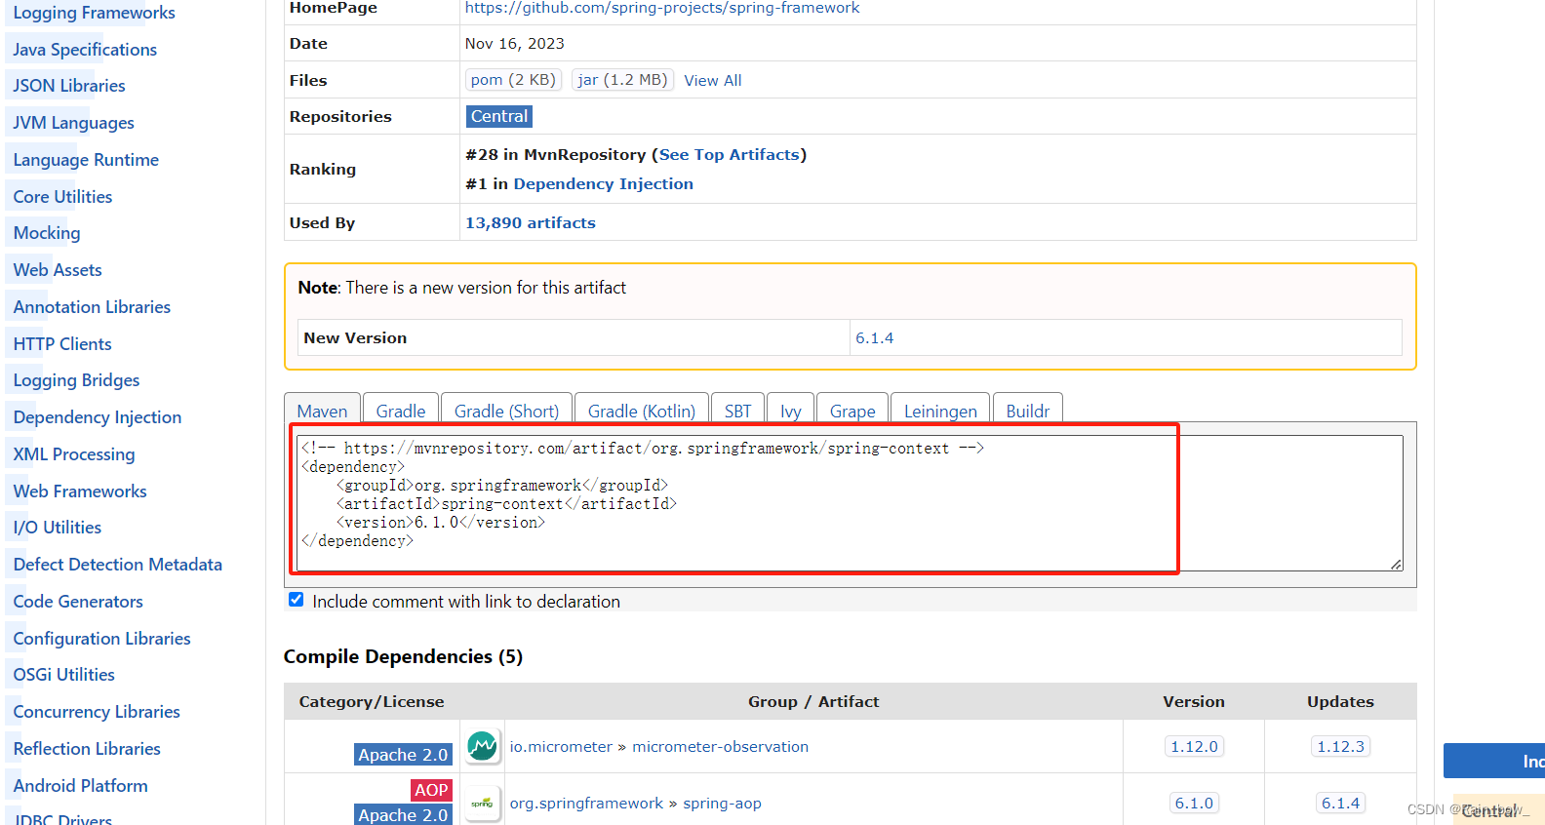Open the See Top Artifacts link

[730, 155]
